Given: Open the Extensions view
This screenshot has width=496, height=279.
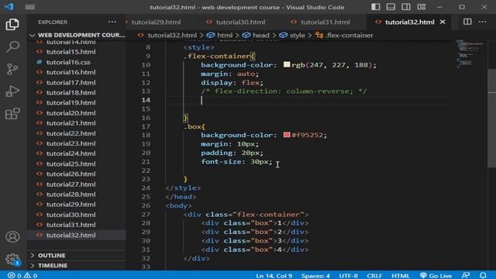Looking at the screenshot, I should coord(12,114).
